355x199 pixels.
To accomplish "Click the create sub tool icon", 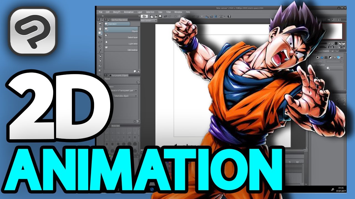I will [x=135, y=71].
